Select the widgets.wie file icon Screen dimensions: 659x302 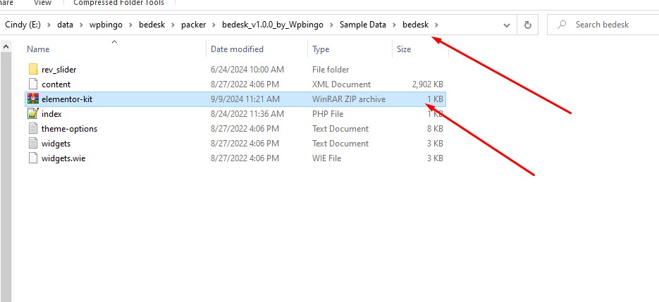click(x=33, y=158)
